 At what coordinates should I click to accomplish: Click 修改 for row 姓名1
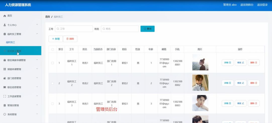[x=241, y=63]
